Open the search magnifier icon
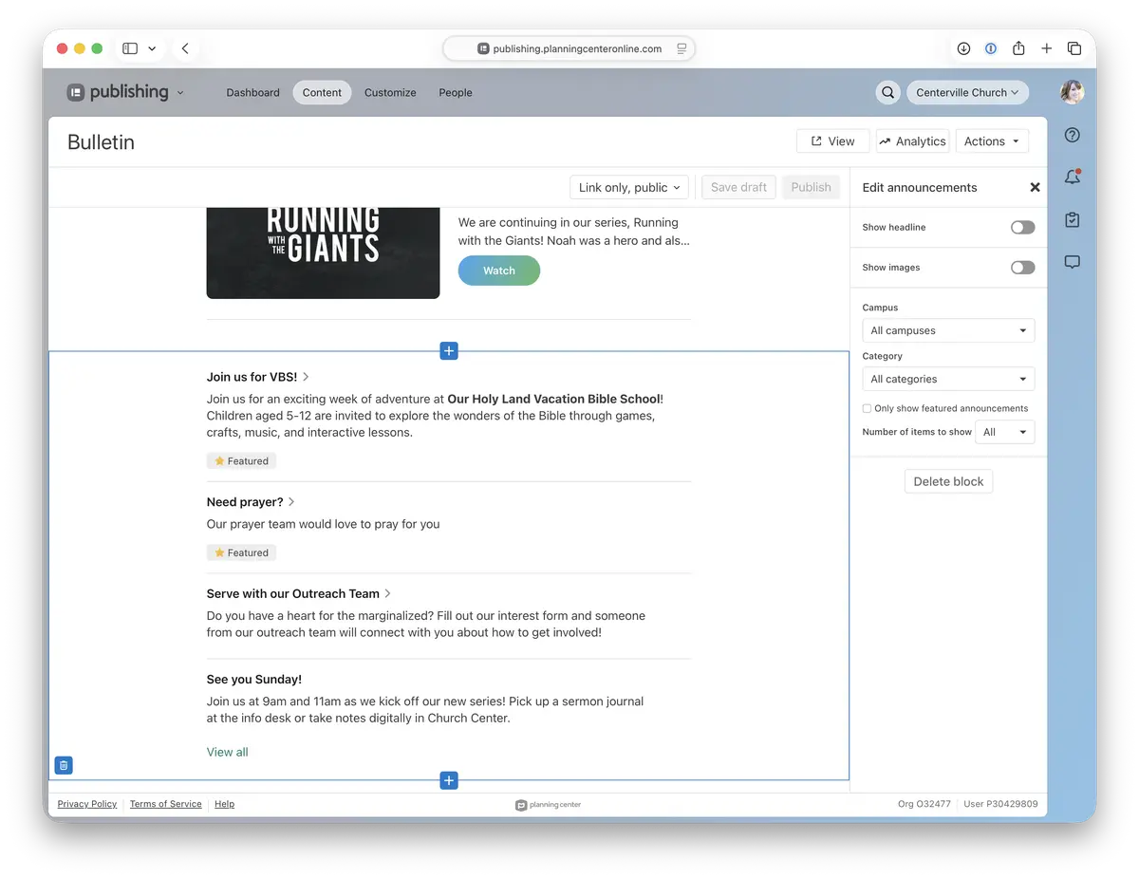Image resolution: width=1139 pixels, height=879 pixels. (888, 92)
